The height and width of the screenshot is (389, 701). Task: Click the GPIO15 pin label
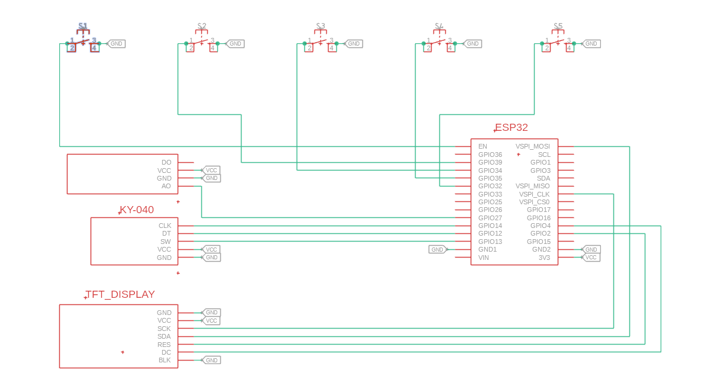(539, 242)
